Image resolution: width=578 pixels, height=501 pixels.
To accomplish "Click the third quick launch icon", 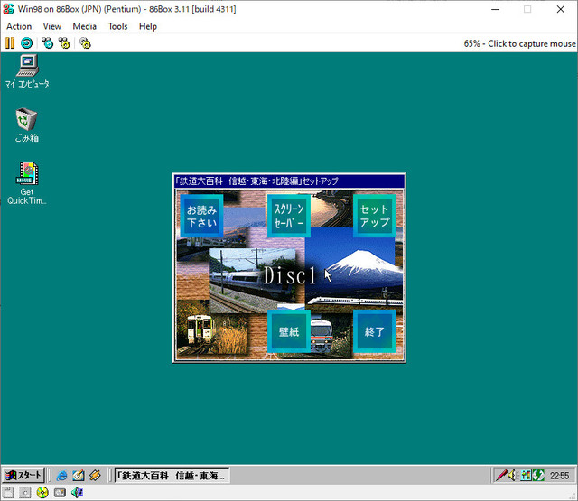I will click(95, 475).
